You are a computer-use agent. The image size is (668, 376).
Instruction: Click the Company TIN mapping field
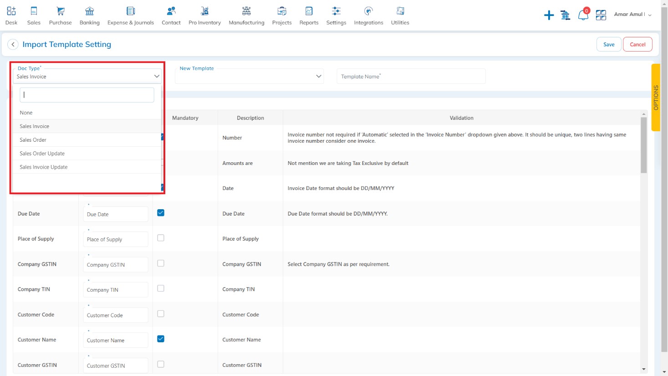tap(116, 290)
